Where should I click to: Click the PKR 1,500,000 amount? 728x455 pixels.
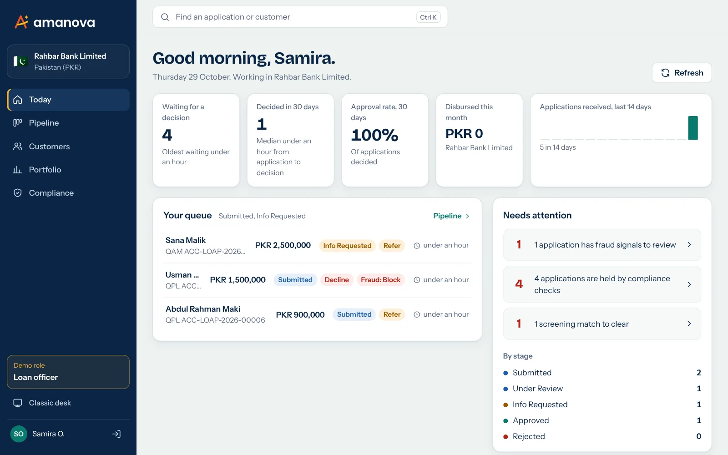pos(238,280)
